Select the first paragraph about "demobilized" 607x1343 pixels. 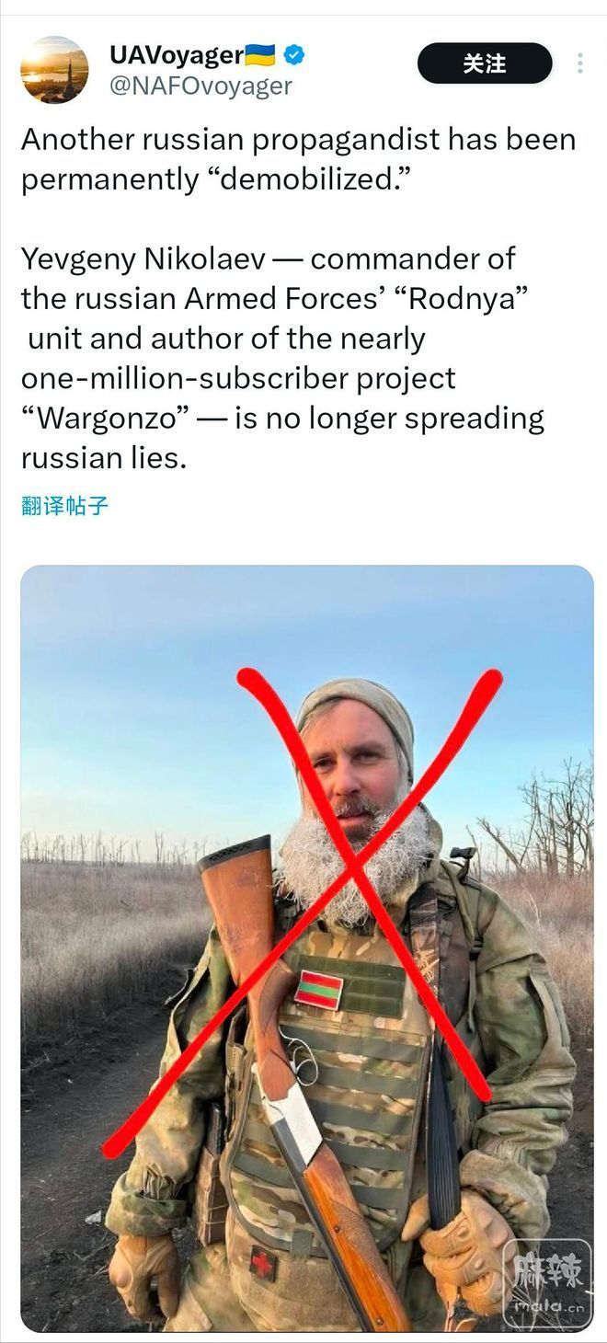tap(298, 159)
